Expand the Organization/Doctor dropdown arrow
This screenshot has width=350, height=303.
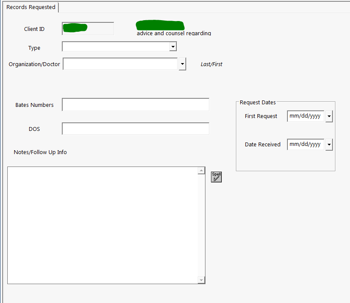point(182,64)
